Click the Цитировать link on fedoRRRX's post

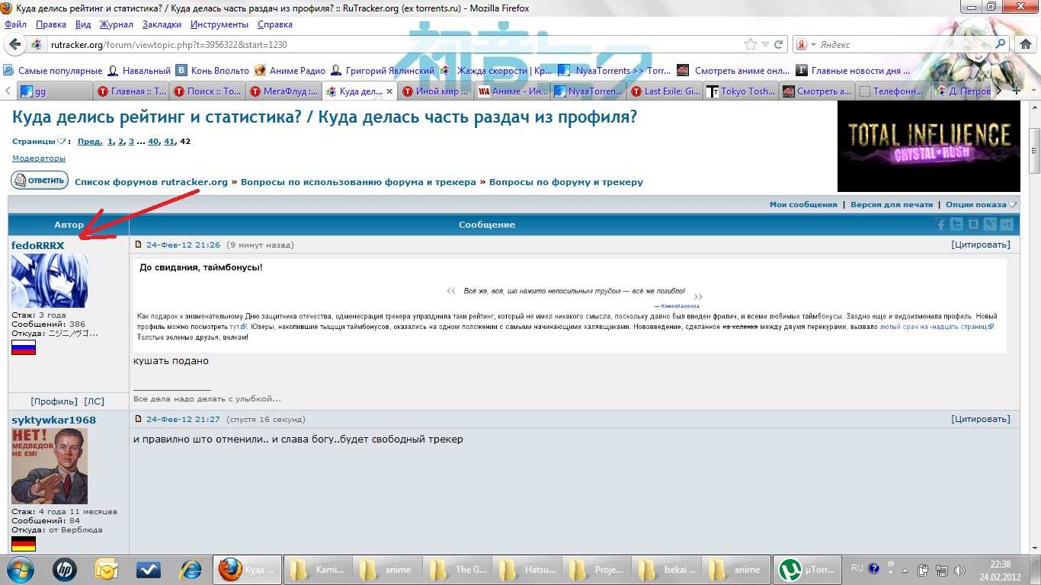pyautogui.click(x=980, y=245)
